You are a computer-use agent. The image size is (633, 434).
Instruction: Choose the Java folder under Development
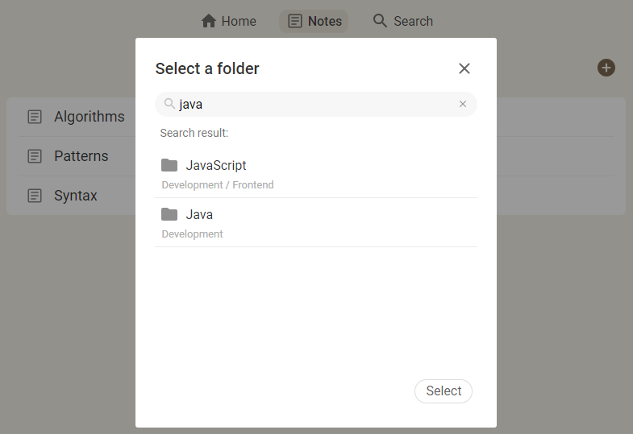(x=316, y=223)
